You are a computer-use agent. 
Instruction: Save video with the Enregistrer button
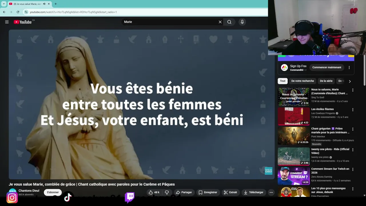[208, 192]
